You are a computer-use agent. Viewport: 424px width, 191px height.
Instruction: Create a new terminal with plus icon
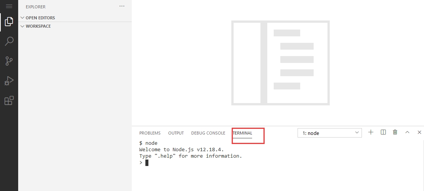click(x=371, y=132)
